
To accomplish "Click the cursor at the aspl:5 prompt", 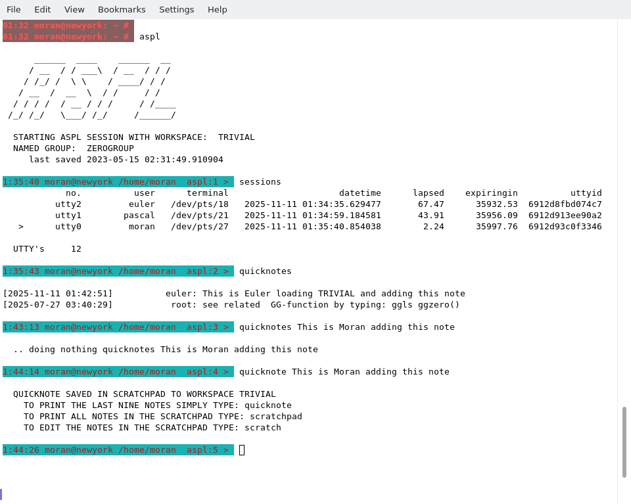I will [242, 450].
